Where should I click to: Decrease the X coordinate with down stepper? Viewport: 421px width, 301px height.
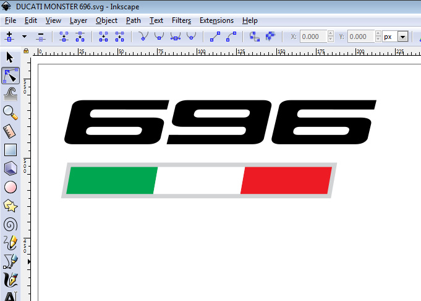(331, 40)
